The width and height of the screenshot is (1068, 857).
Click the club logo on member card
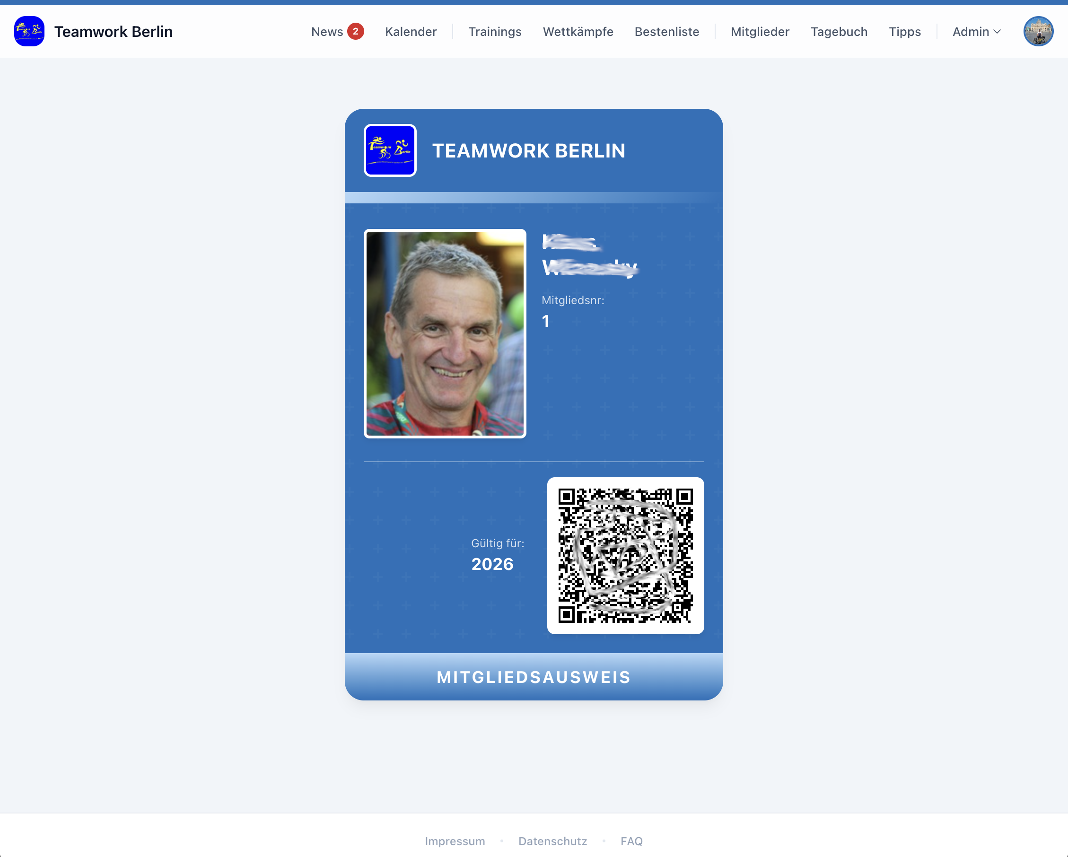(390, 150)
